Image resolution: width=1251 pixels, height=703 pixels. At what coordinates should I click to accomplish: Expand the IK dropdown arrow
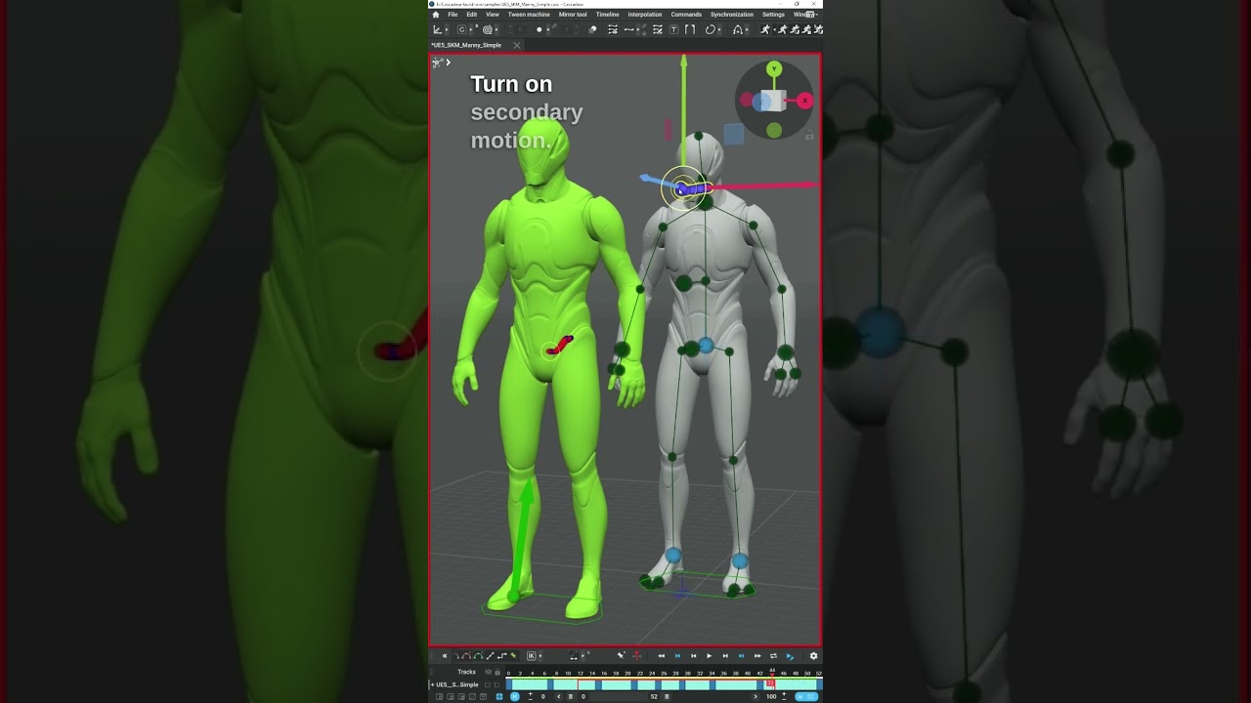coord(540,656)
